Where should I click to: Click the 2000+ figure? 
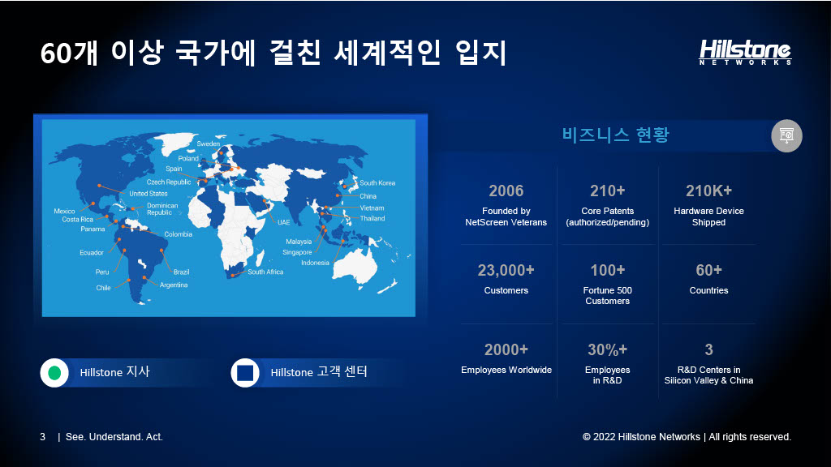[x=506, y=349]
